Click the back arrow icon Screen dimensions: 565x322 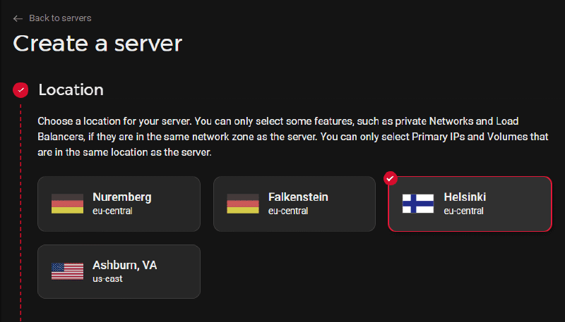pos(18,18)
